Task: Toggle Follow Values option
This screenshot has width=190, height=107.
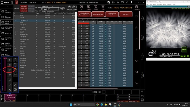Action: coord(24,6)
